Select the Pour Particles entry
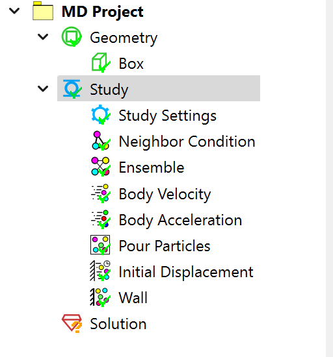Image resolution: width=333 pixels, height=357 pixels. [x=165, y=245]
